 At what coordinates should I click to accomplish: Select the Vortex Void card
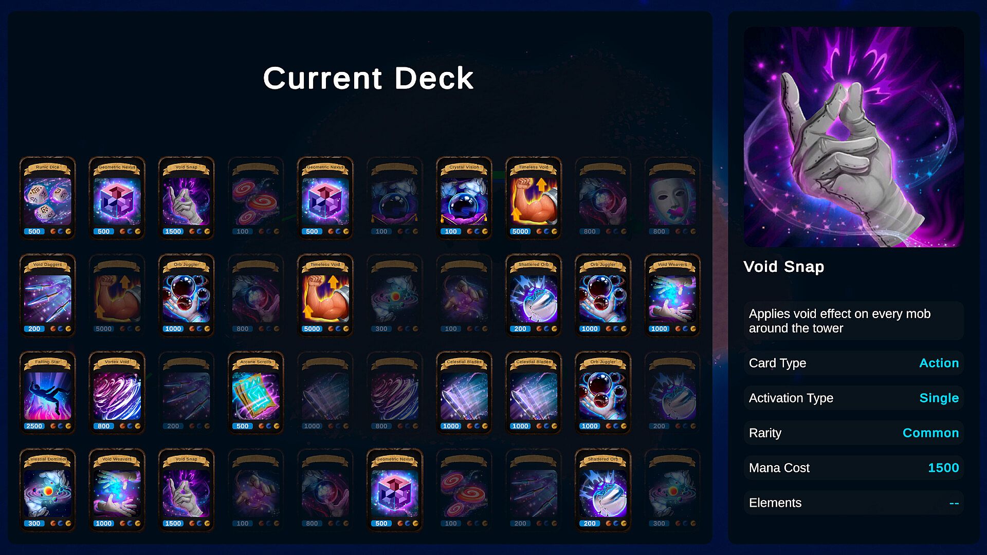point(117,393)
